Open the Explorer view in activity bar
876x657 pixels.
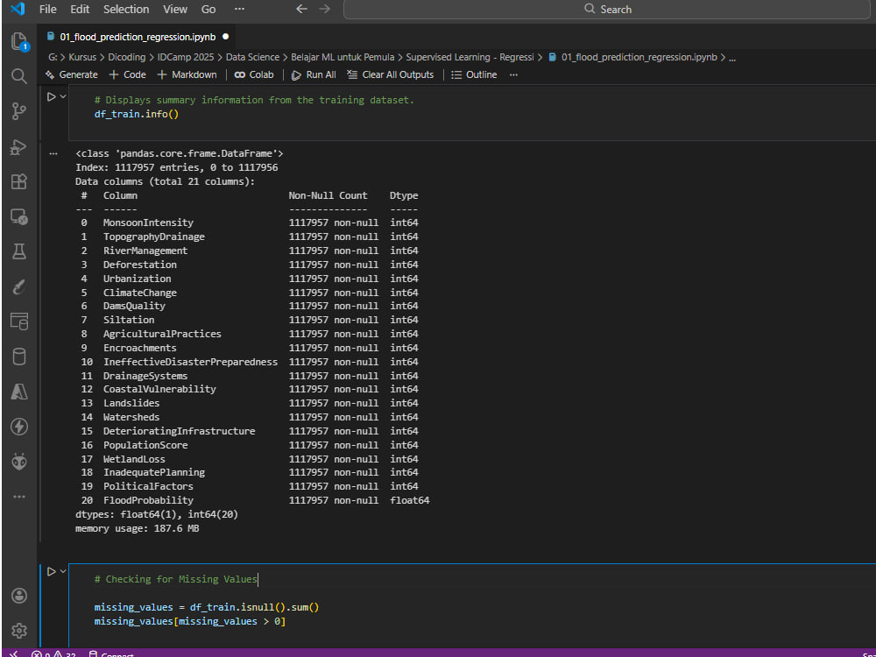coord(19,42)
